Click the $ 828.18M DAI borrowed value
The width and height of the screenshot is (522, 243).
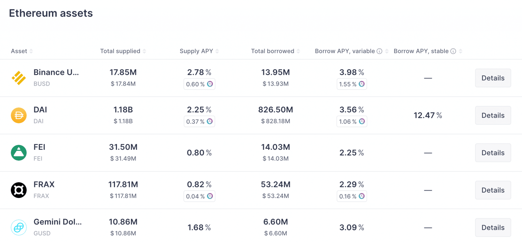(x=276, y=121)
